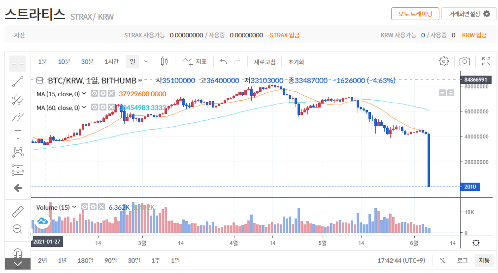Enter fullscreen chart mode

[x=486, y=61]
